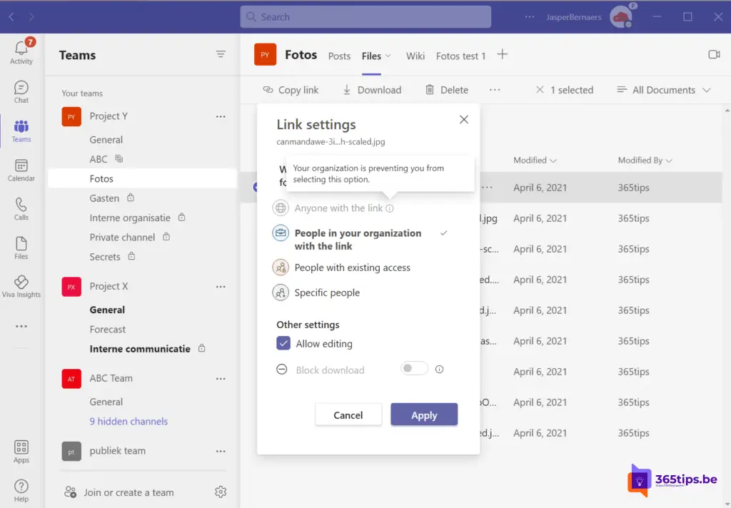Click the filter teams icon
The height and width of the screenshot is (508, 731).
point(221,55)
